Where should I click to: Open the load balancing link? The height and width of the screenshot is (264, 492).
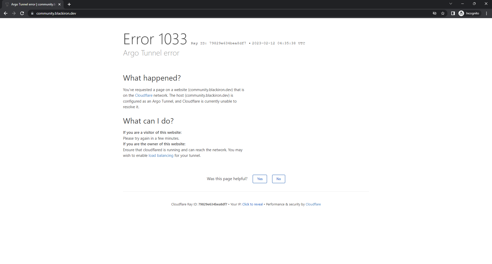pyautogui.click(x=161, y=156)
